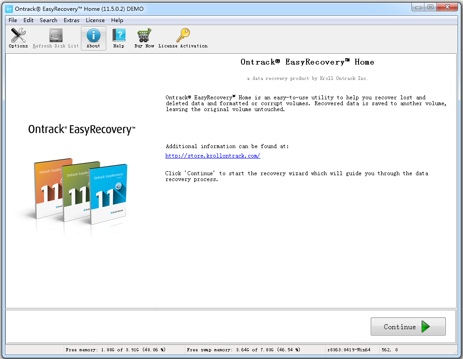Click the 562, 0 status value
Screen dimensions: 463x359
coord(389,350)
